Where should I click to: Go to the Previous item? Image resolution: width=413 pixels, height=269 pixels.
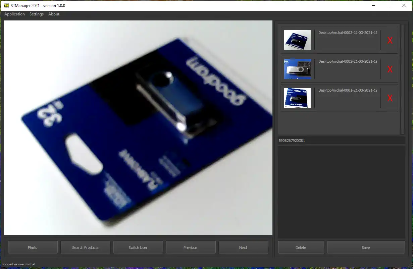191,247
